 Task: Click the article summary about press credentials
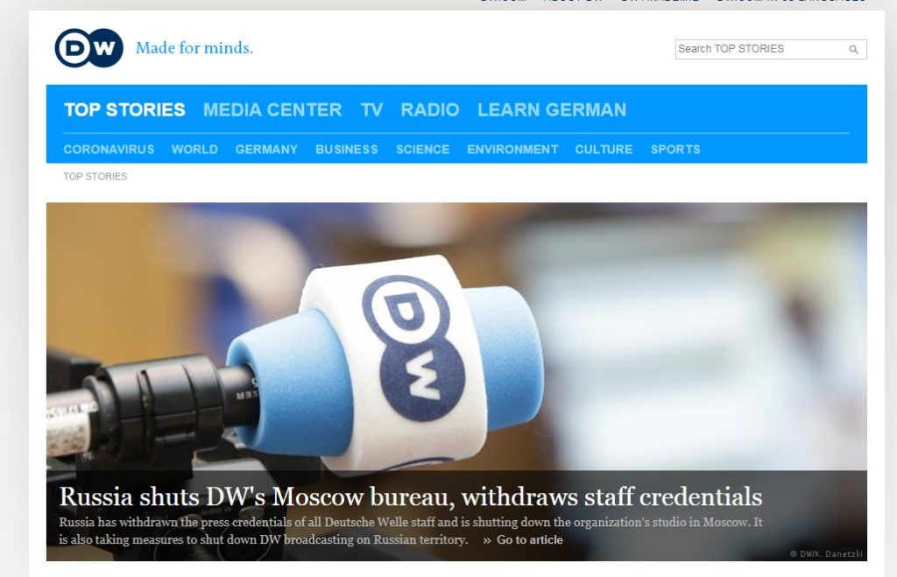411,531
